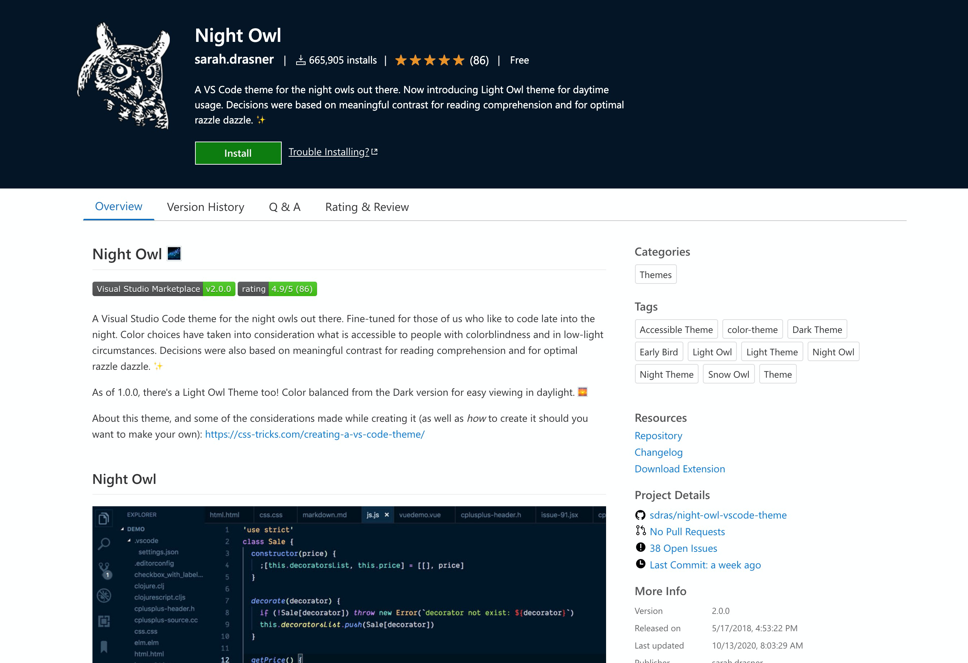Select the Night Theme tag

pyautogui.click(x=666, y=374)
